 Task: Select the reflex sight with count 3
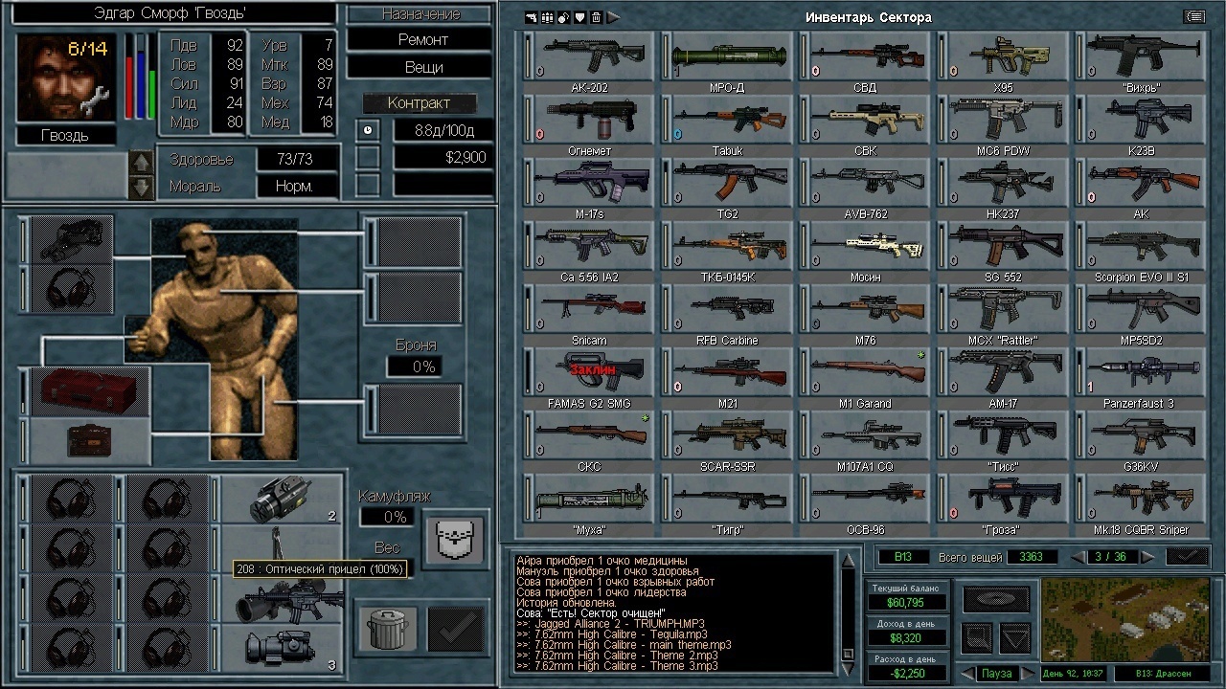click(282, 648)
